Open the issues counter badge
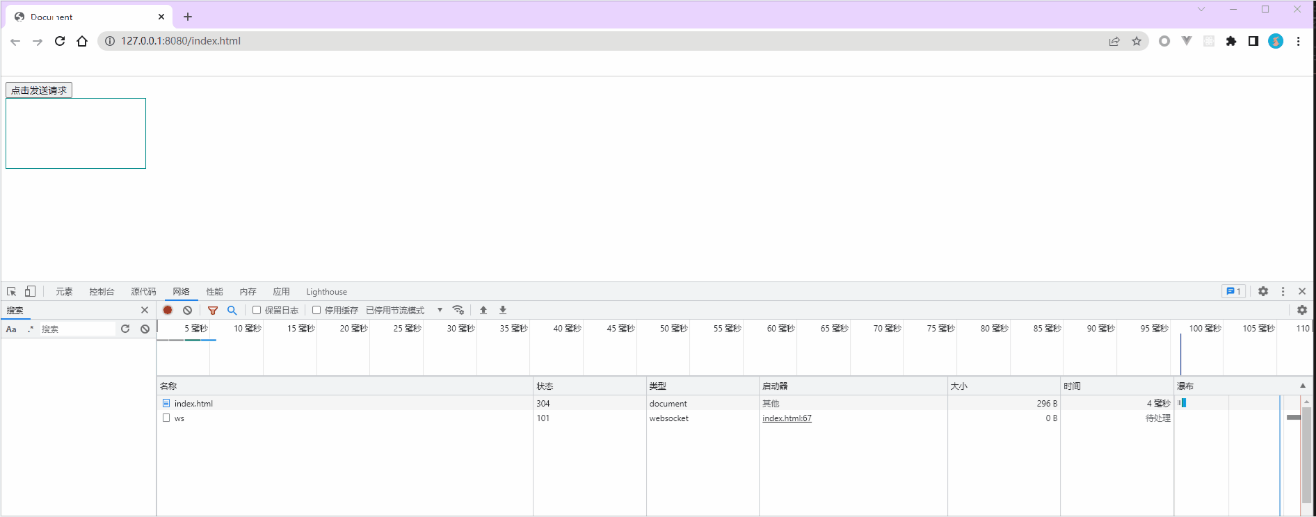The width and height of the screenshot is (1316, 517). tap(1233, 291)
